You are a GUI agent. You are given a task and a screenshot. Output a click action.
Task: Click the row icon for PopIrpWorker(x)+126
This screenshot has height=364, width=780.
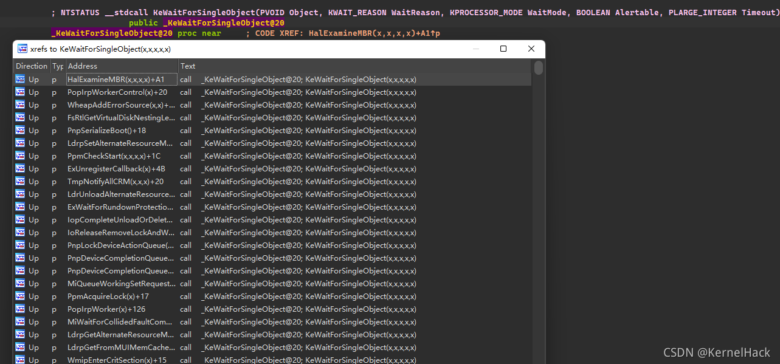[x=20, y=309]
